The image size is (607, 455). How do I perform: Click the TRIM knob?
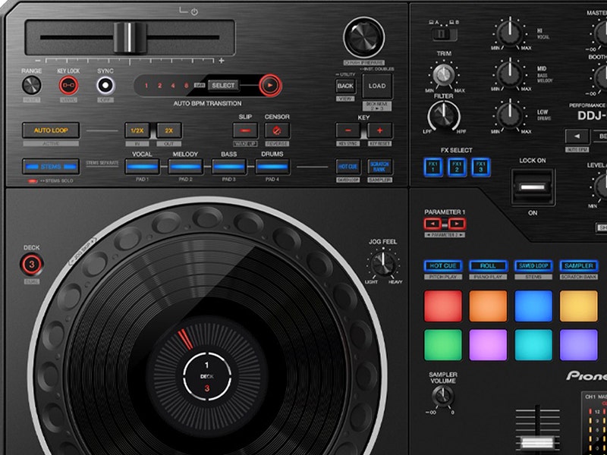tap(444, 74)
